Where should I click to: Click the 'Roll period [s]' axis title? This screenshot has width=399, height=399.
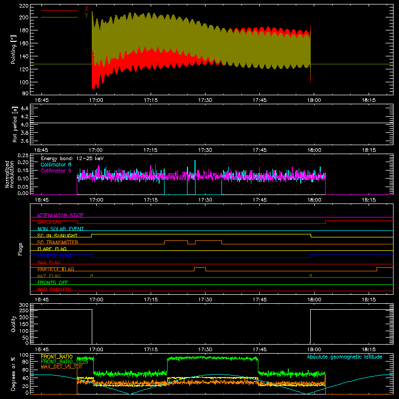pos(14,124)
